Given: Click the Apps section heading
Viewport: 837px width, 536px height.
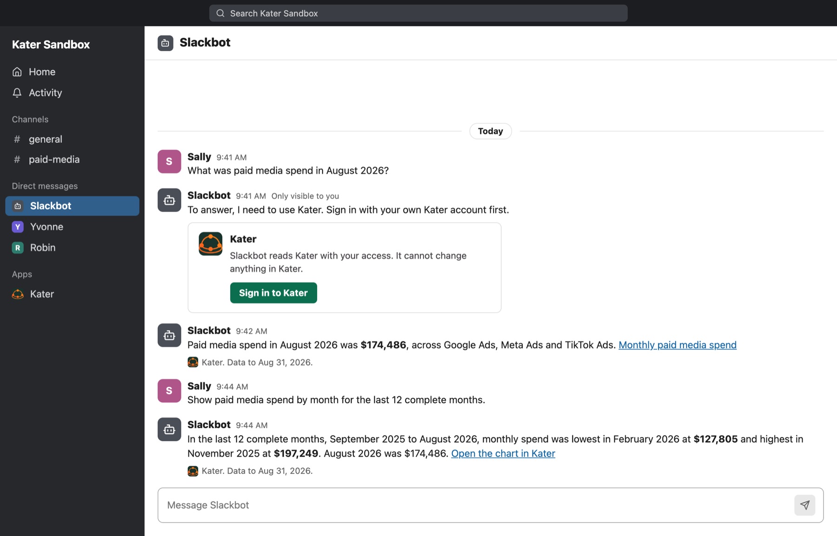Looking at the screenshot, I should click(22, 274).
